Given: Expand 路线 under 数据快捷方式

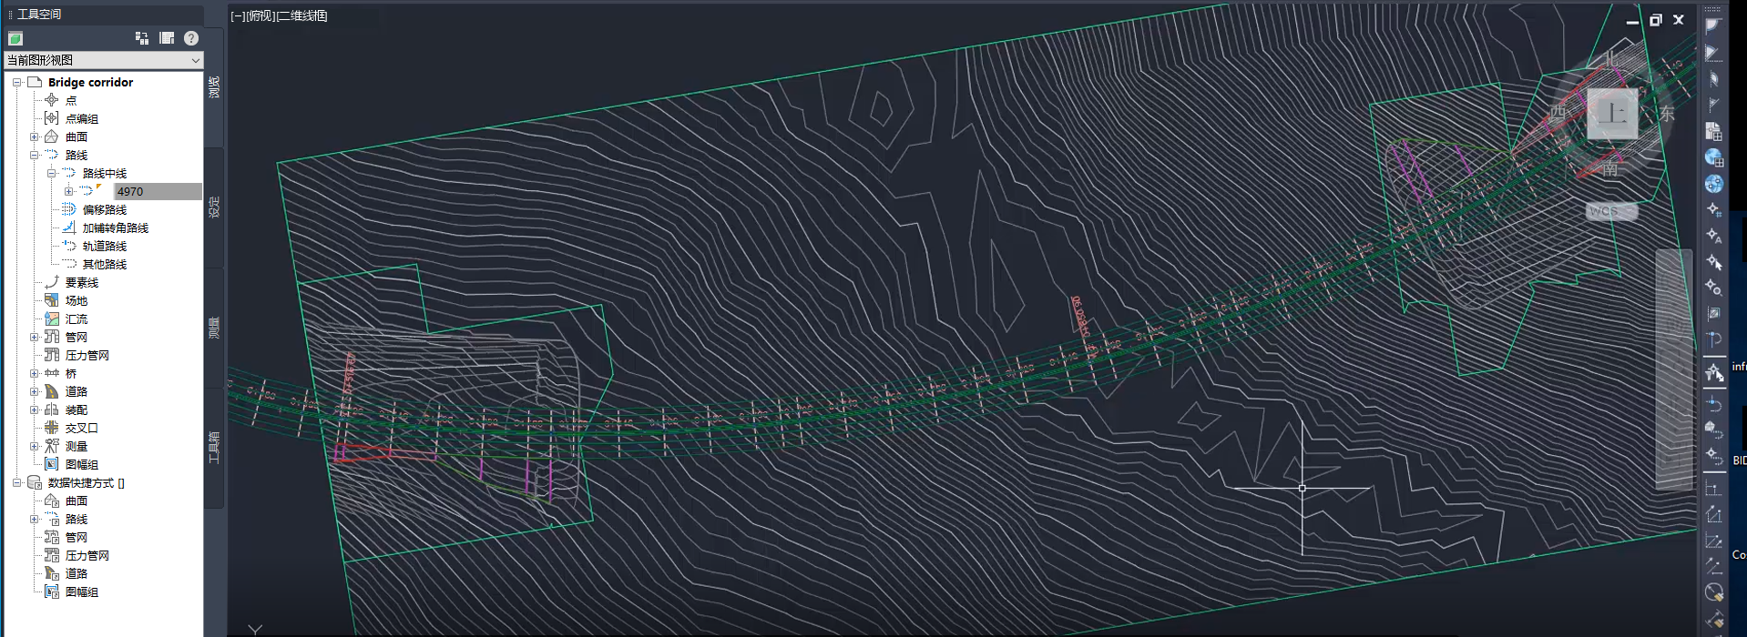Looking at the screenshot, I should click(x=34, y=519).
